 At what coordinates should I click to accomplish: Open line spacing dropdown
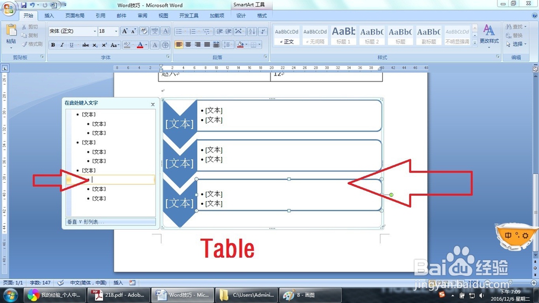click(227, 45)
